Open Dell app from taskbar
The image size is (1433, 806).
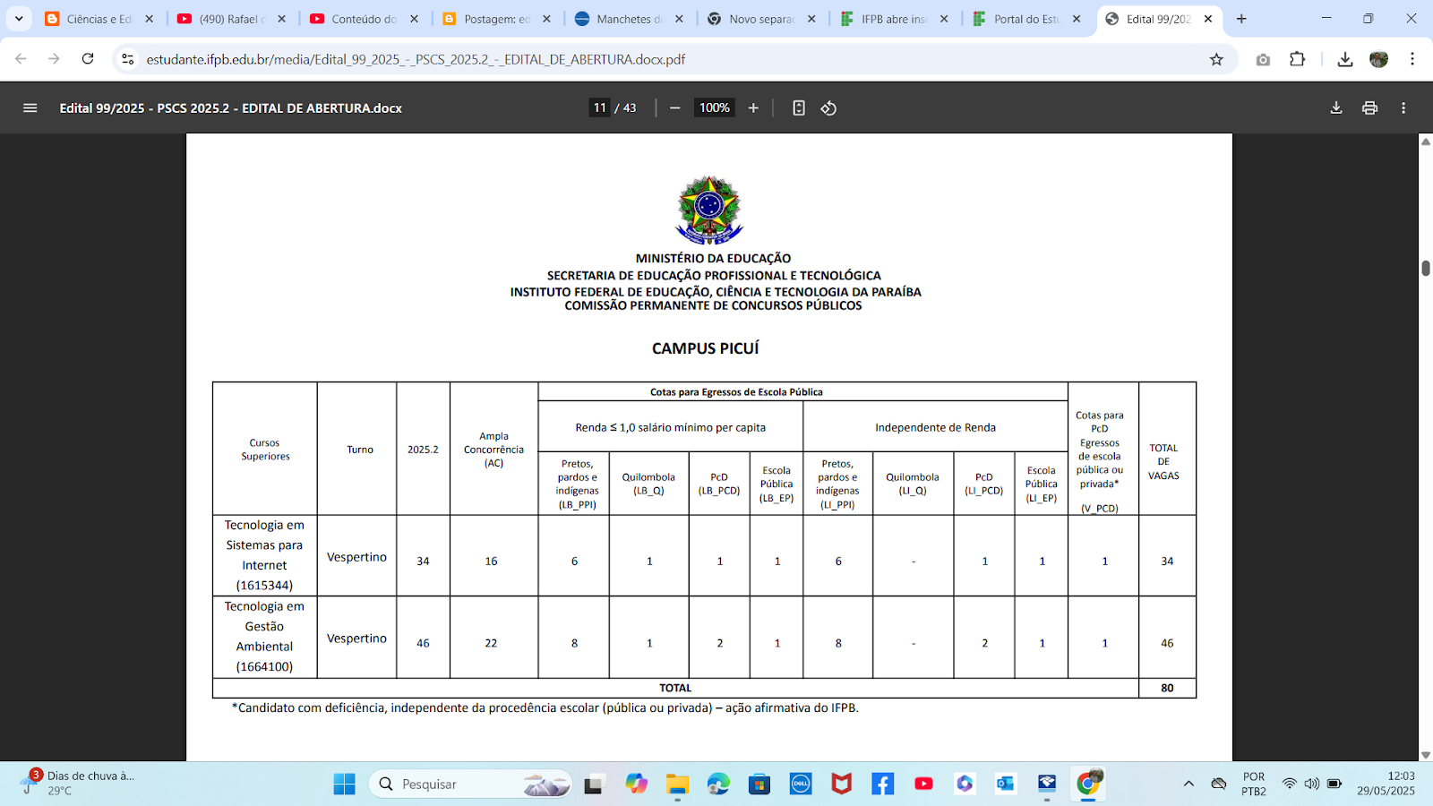click(801, 785)
